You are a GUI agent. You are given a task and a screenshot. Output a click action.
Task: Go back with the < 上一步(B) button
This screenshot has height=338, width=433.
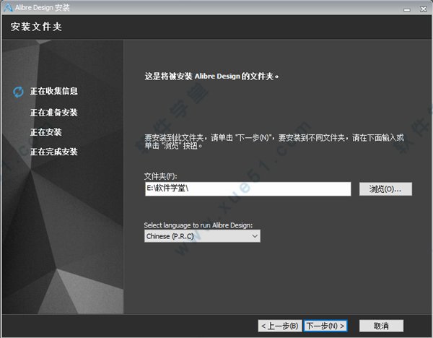(280, 326)
